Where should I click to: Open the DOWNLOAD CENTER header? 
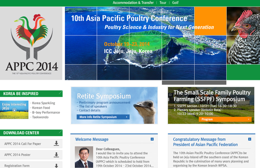31,133
